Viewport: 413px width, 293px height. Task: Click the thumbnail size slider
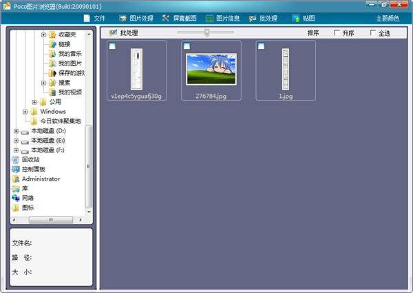tap(207, 32)
